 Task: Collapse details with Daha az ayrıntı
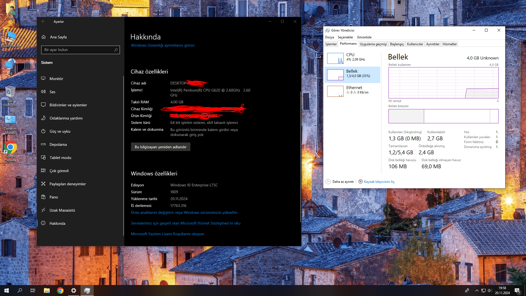point(340,182)
